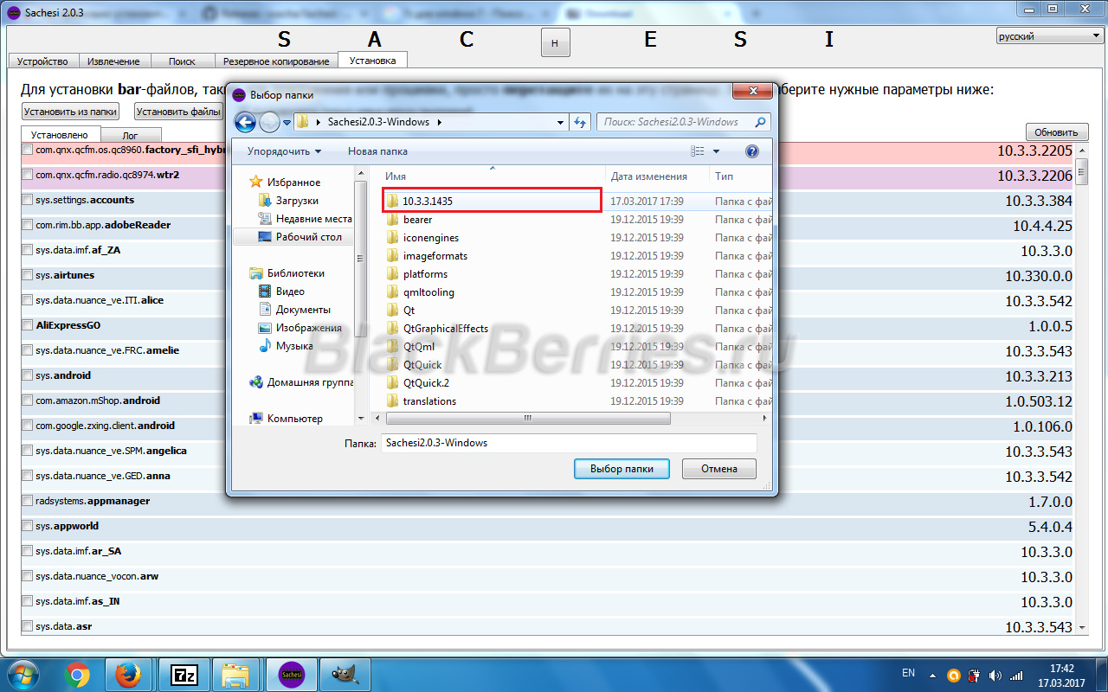Viewport: 1108px width, 692px height.
Task: Switch to the Извлечение tab
Action: 115,61
